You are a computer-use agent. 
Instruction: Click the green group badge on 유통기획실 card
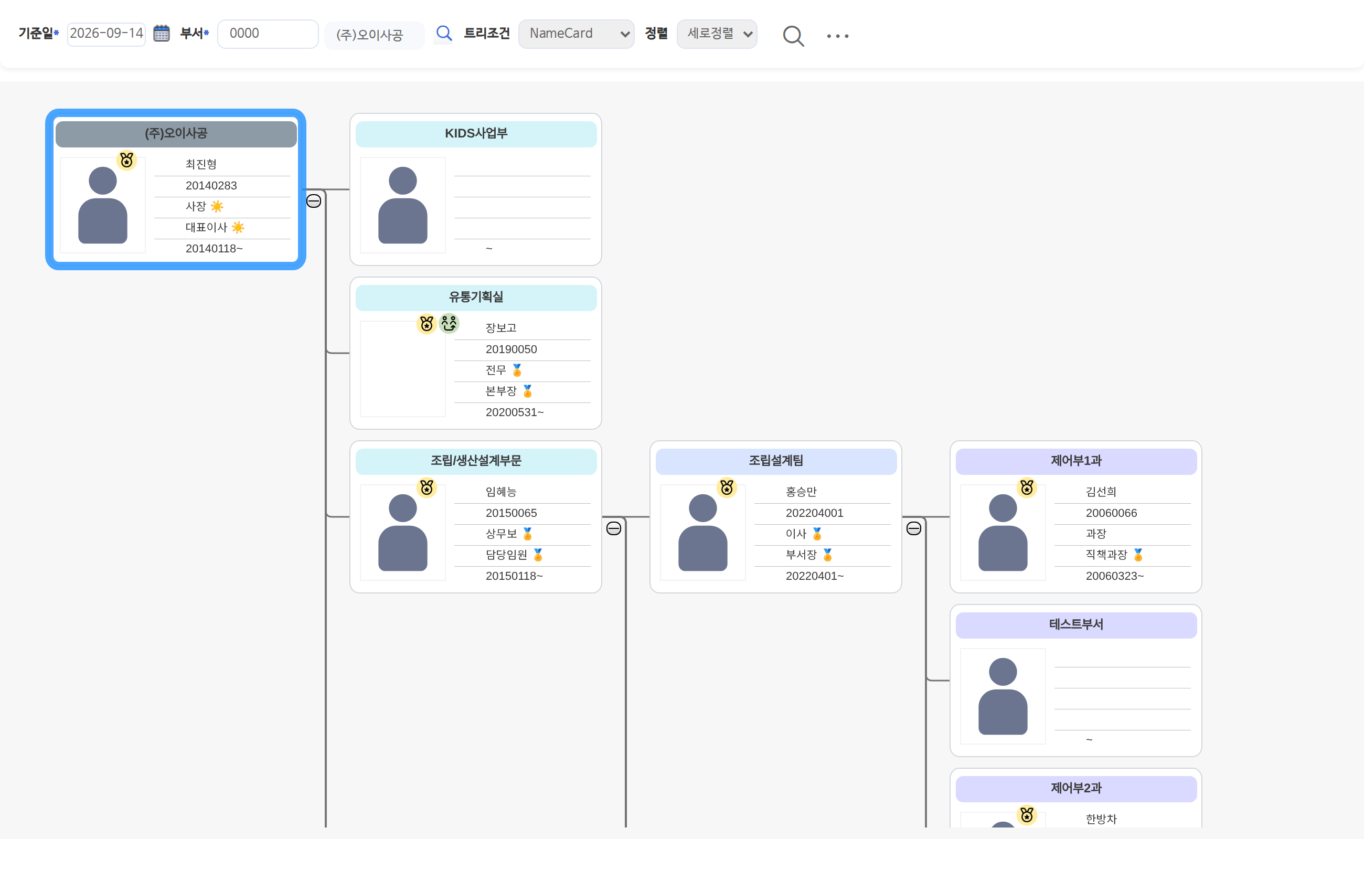pos(449,323)
